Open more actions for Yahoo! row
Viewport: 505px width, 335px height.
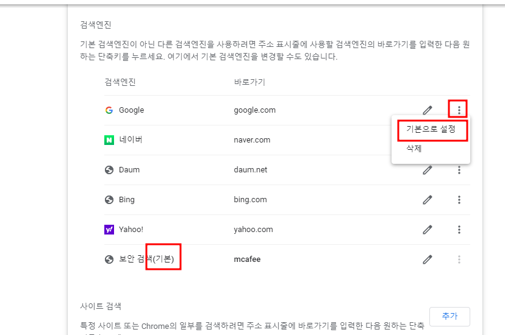click(459, 230)
